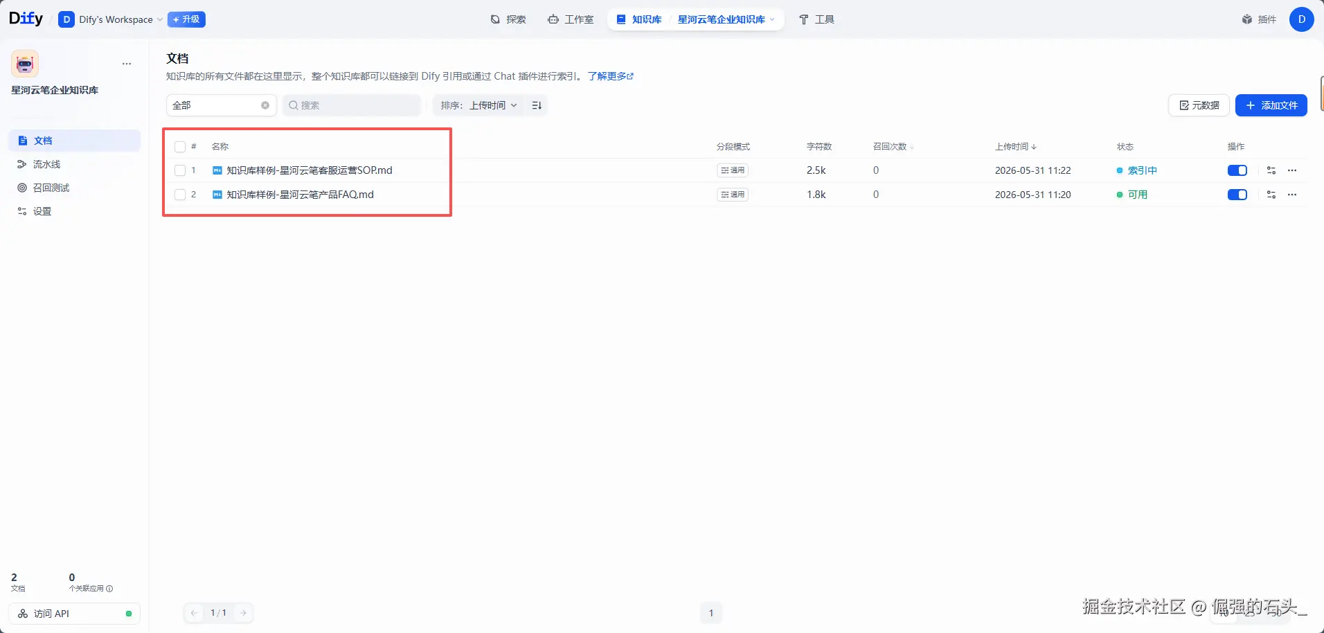
Task: Open segment settings for 产品FAQ.md row
Action: point(1271,195)
